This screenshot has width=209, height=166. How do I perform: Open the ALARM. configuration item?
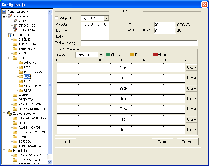tap(24, 95)
